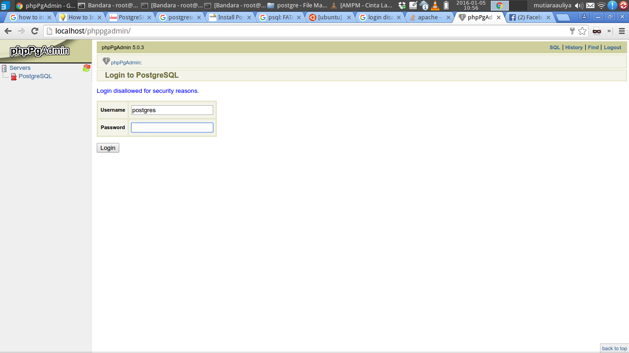Click the "back to top" link
Image resolution: width=629 pixels, height=353 pixels.
coord(614,348)
